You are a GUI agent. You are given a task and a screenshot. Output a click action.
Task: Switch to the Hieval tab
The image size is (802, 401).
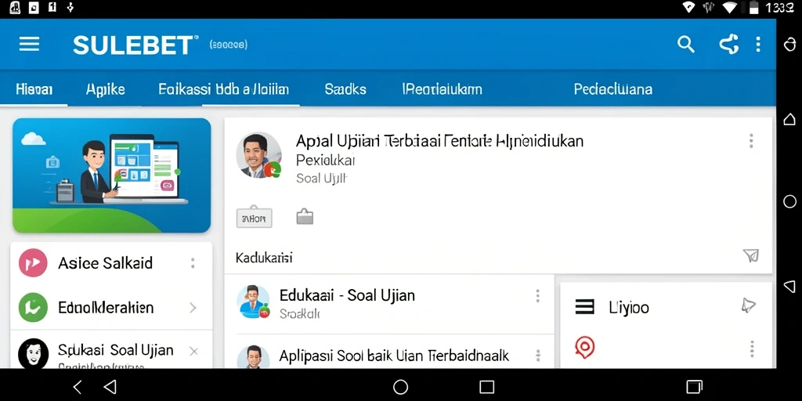(x=34, y=89)
